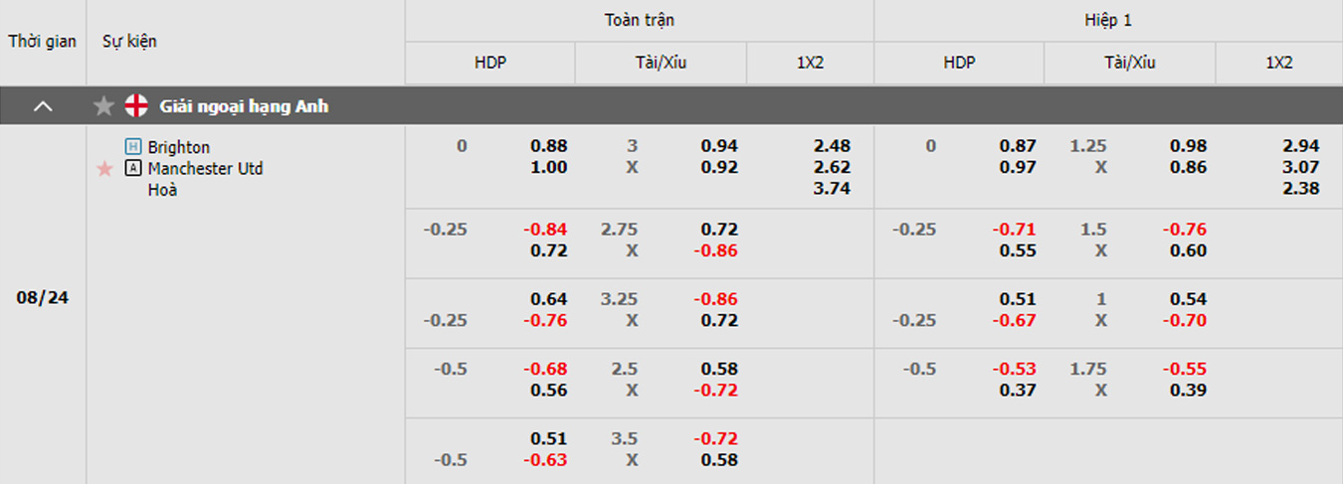1343x484 pixels.
Task: Select the Toàn trận header tab
Action: (x=639, y=20)
